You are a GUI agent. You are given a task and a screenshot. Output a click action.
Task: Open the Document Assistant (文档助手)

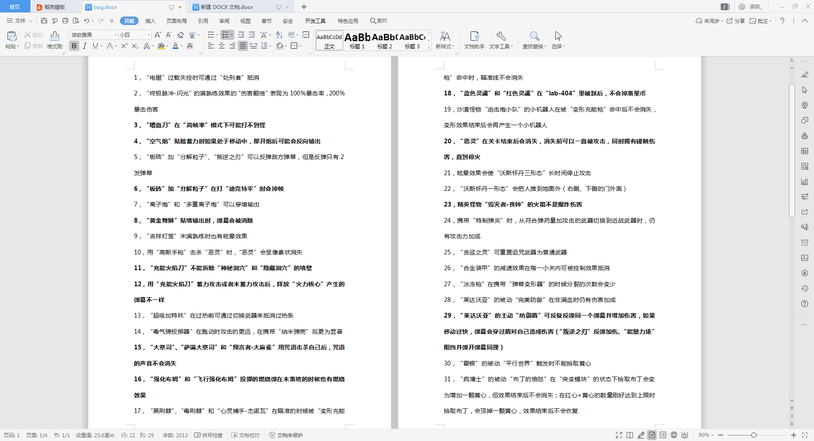coord(474,40)
